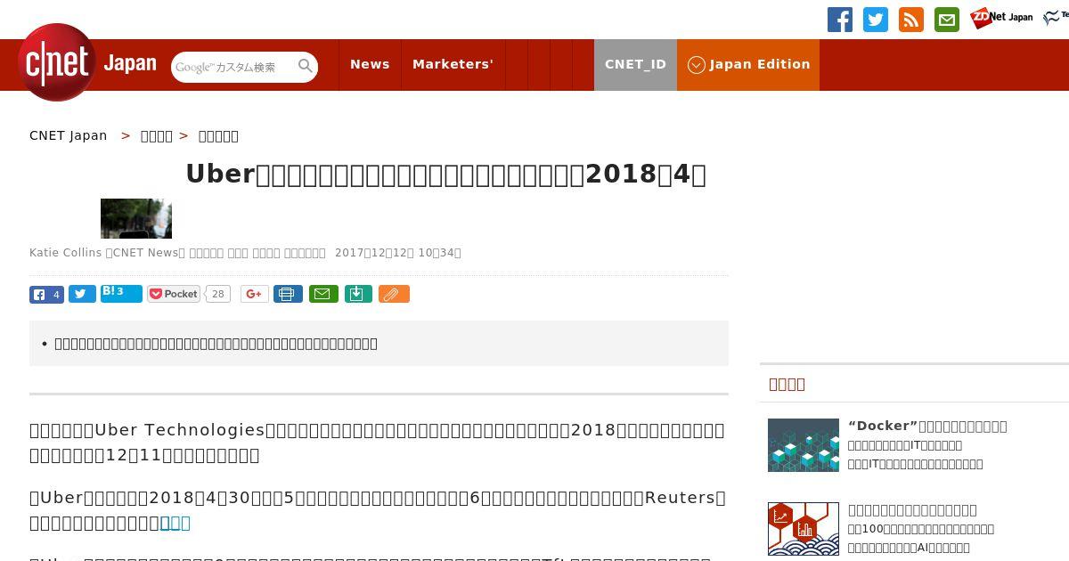Click the teal download-arrow save icon
Screen dimensions: 1069x561
point(358,294)
